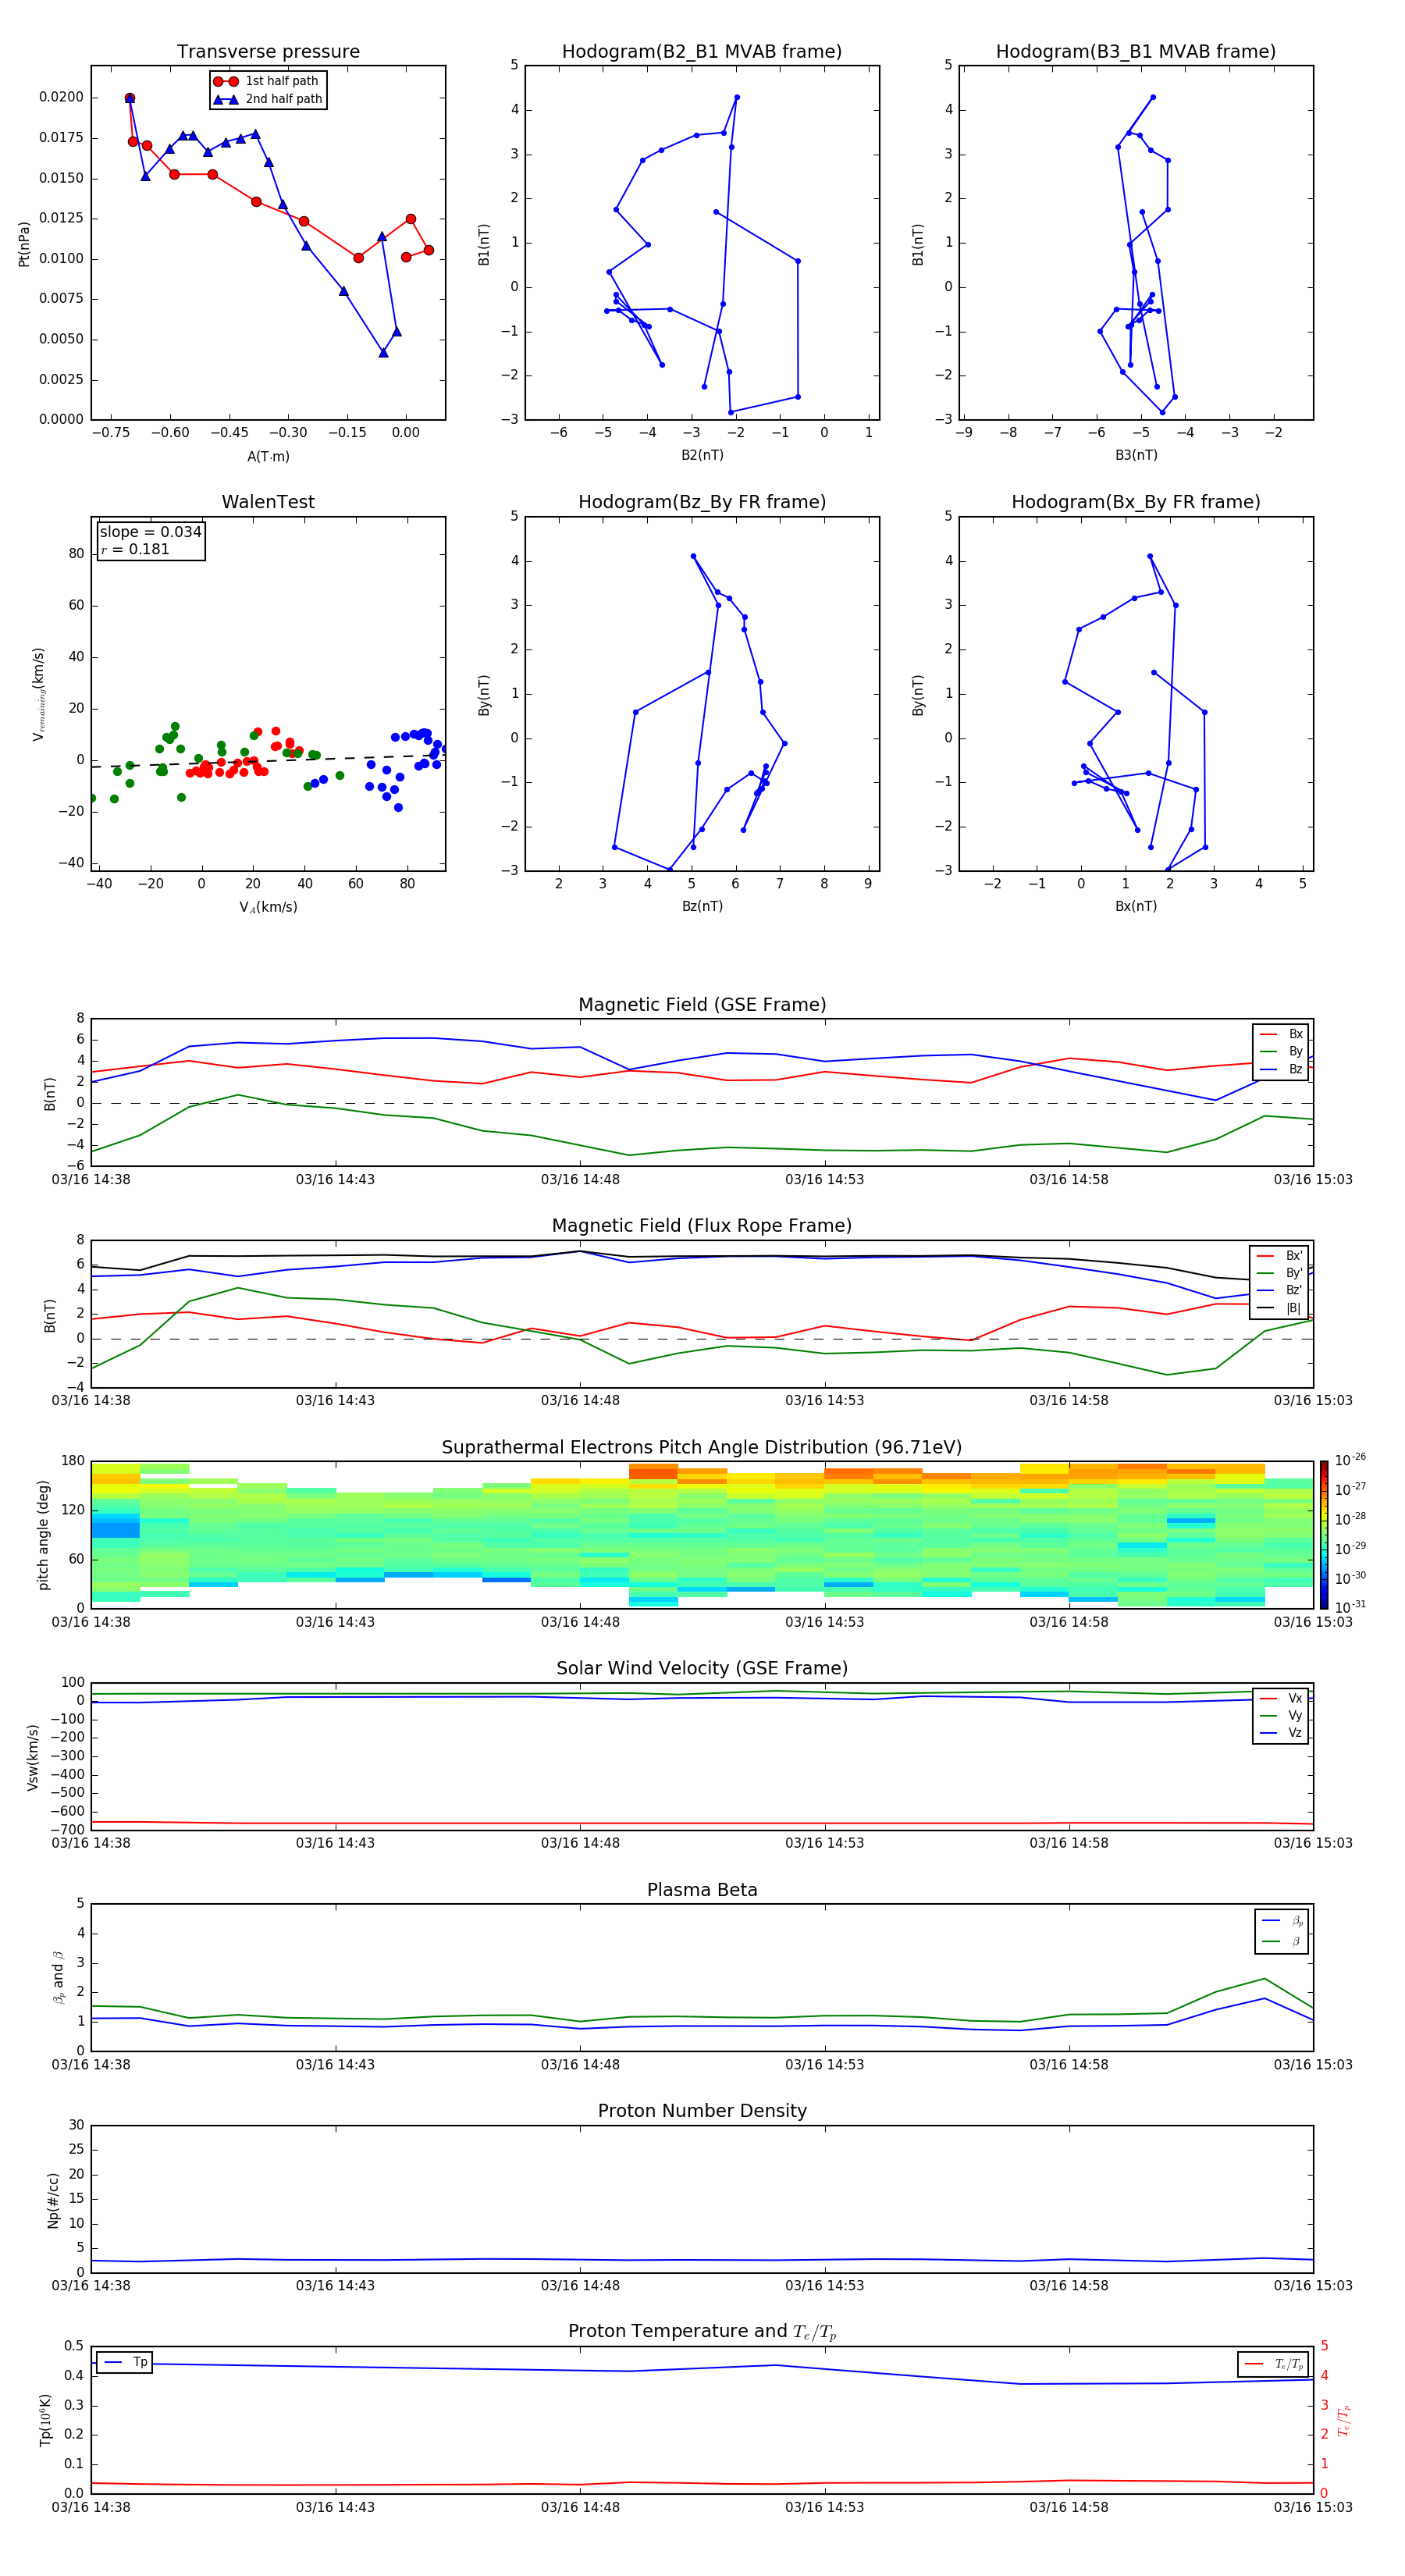Click the 'pitch angle (deg)' axis label

tap(43, 1535)
